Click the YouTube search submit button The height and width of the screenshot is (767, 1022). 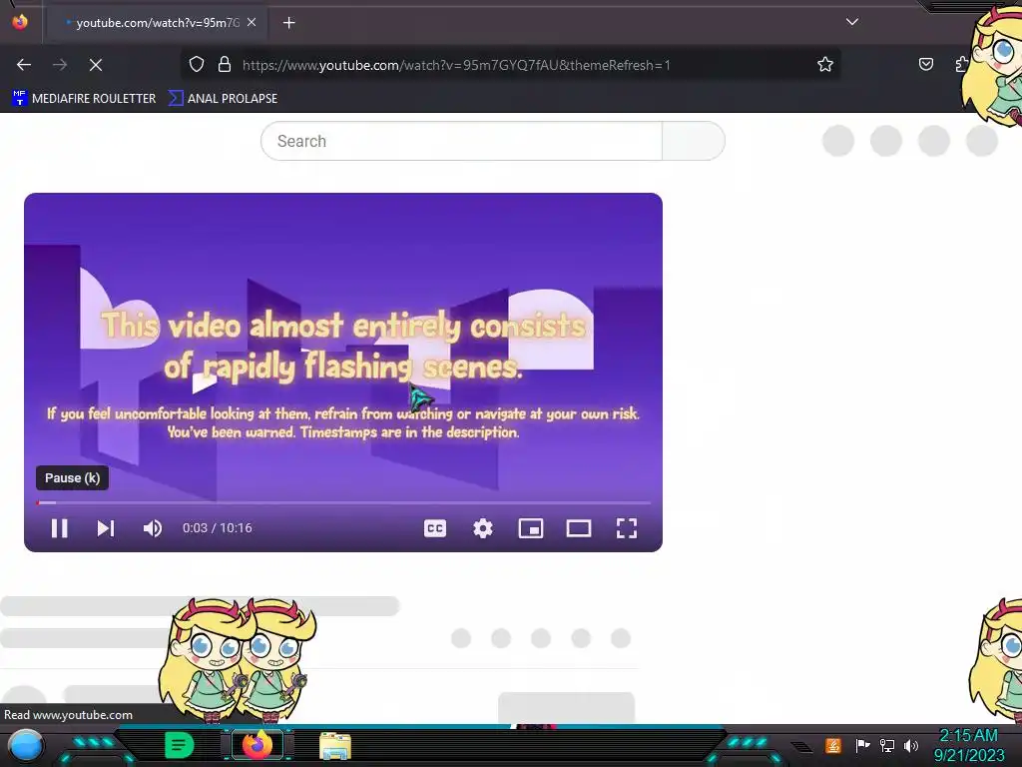click(x=693, y=141)
